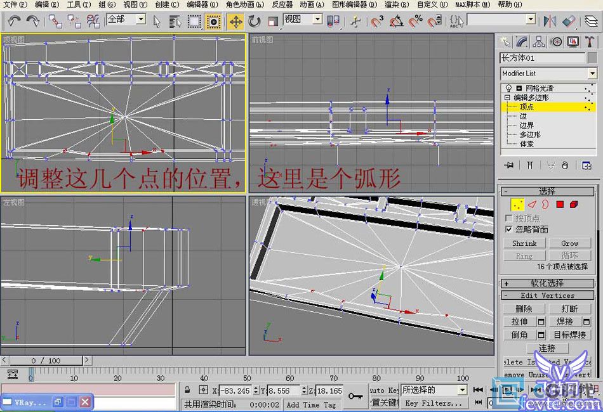
Task: Toggle the Window/Crossing selection mode
Action: [x=213, y=22]
